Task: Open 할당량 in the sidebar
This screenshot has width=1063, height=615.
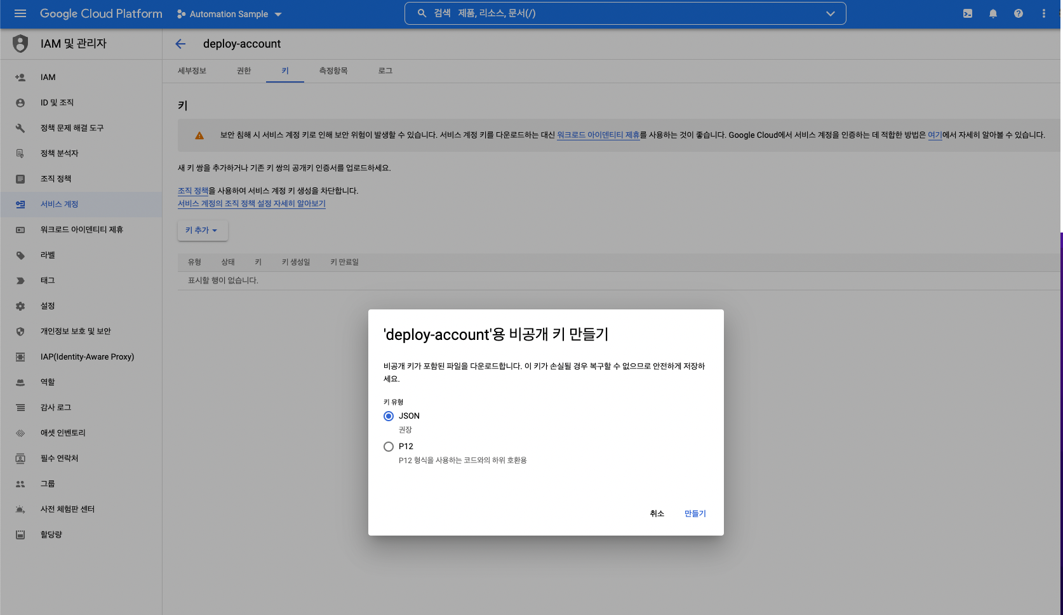Action: click(81, 535)
